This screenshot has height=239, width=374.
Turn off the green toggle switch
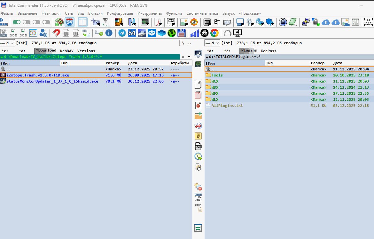17,22
